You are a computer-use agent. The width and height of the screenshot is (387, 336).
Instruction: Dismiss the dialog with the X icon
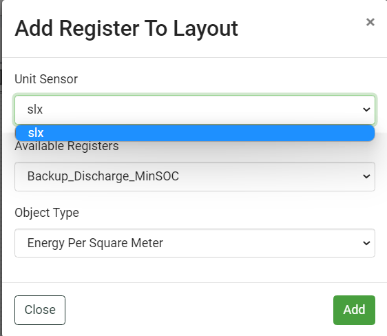coord(370,22)
